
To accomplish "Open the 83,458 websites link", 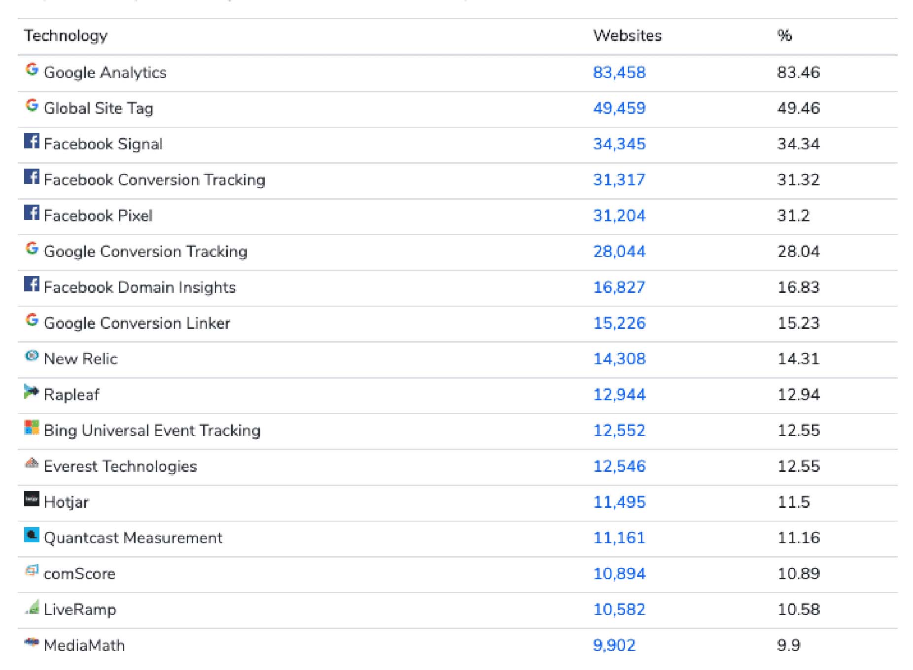I will point(619,72).
